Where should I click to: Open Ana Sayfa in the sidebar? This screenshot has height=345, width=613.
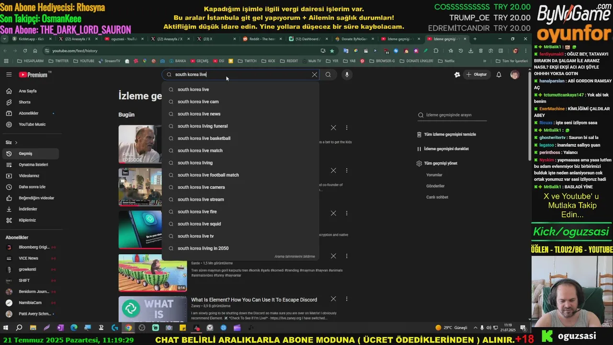(30, 91)
